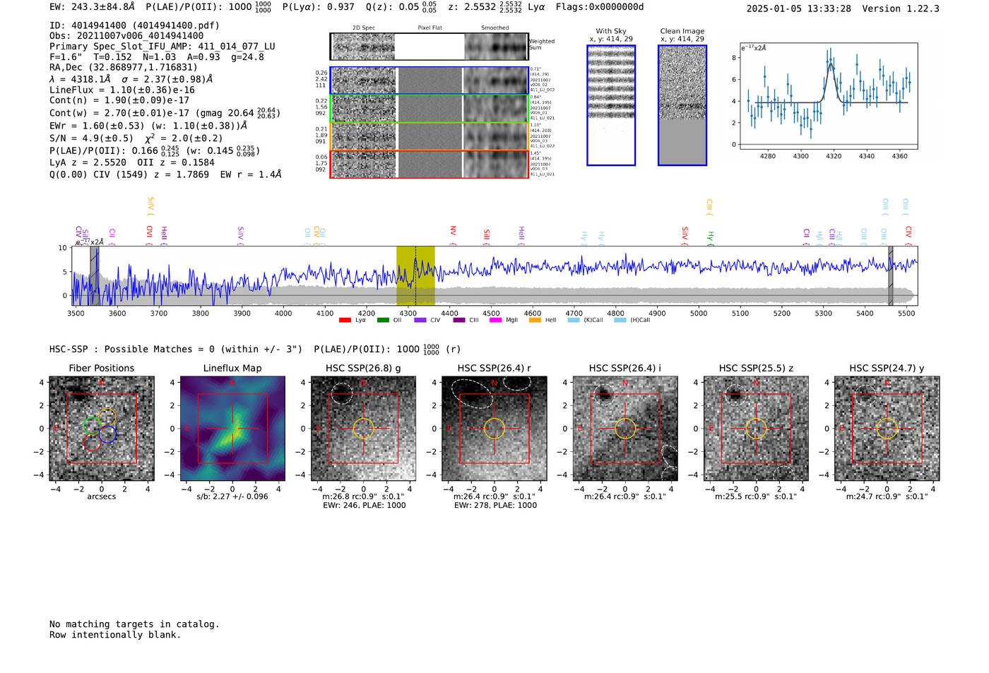Click the orange fiber circle in Fiber Positions
The width and height of the screenshot is (989, 673).
[107, 417]
